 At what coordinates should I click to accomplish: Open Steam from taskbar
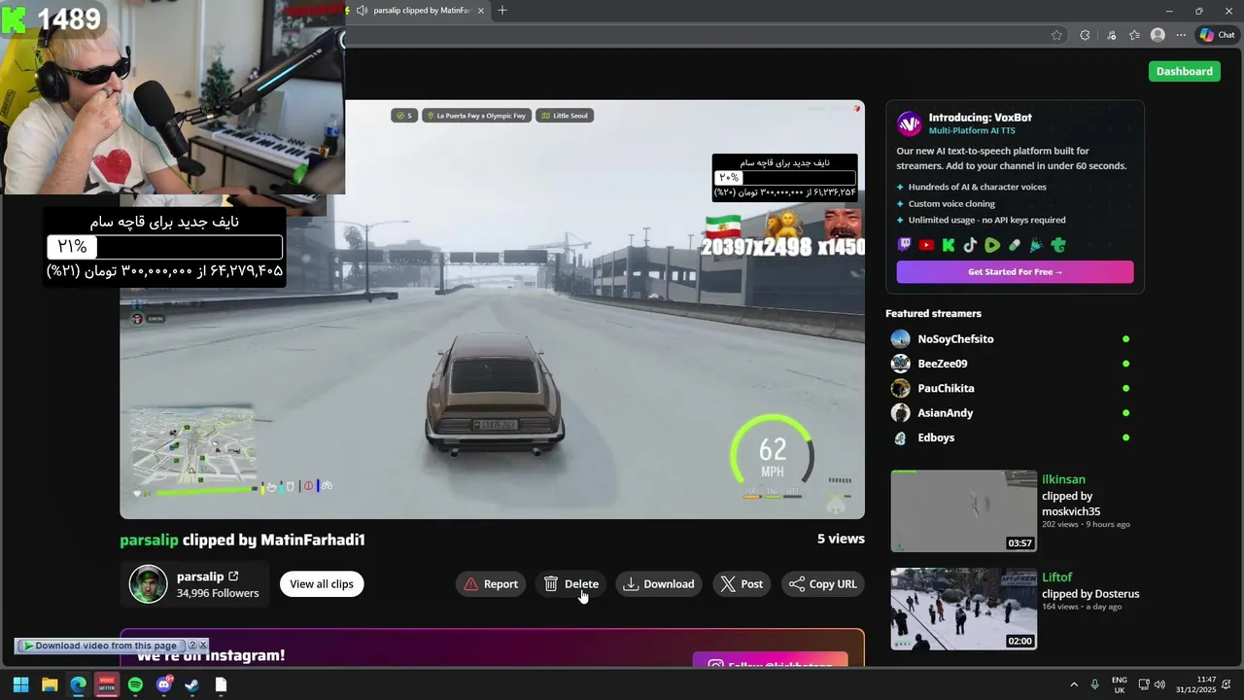(x=192, y=684)
